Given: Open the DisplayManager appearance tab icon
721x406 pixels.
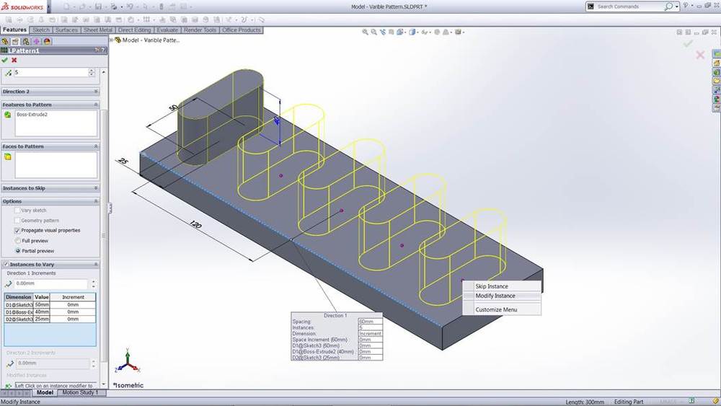Looking at the screenshot, I should (47, 41).
